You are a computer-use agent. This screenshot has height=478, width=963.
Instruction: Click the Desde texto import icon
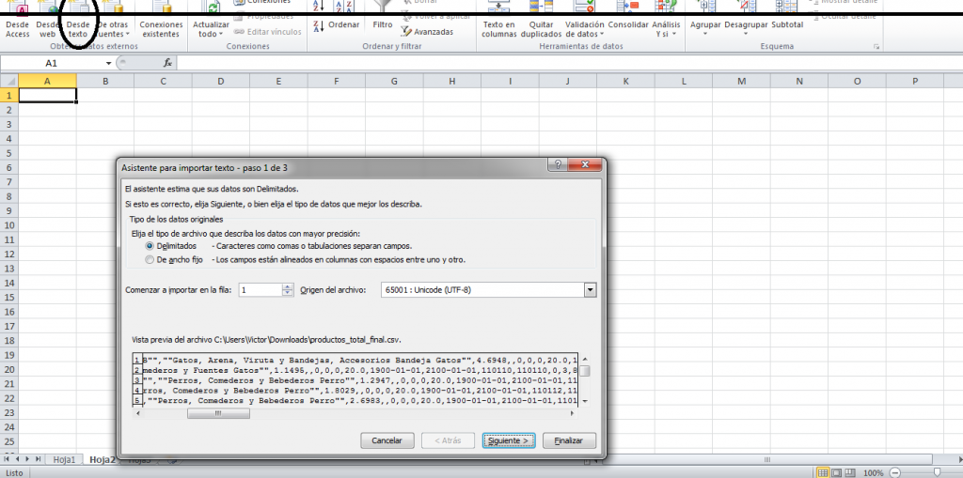pos(79,23)
